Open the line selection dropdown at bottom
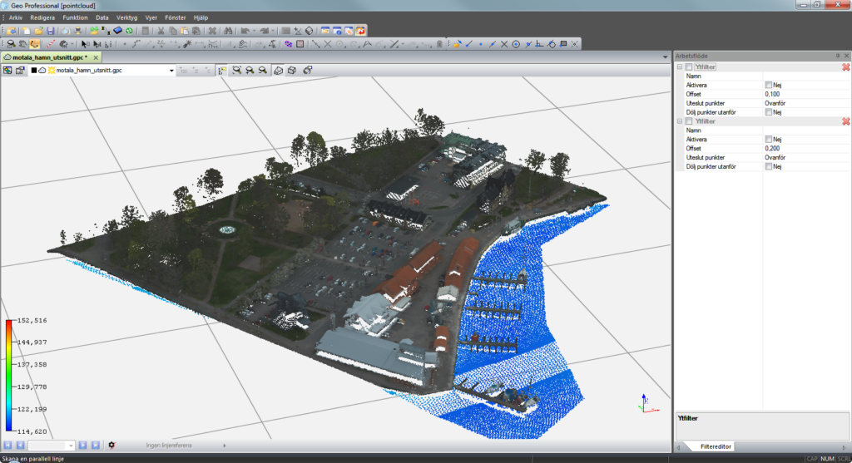This screenshot has height=463, width=852. click(x=72, y=446)
